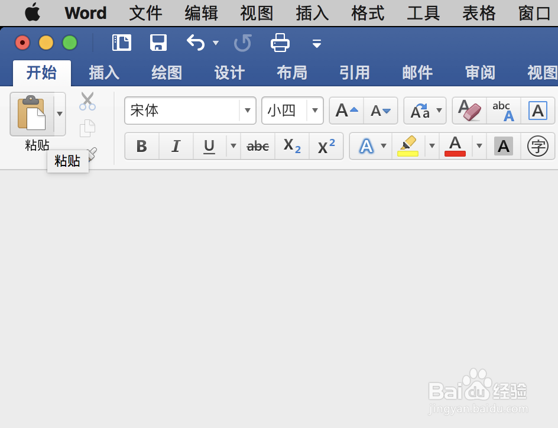The height and width of the screenshot is (428, 558).
Task: Expand the font name dropdown arrow
Action: click(x=248, y=111)
